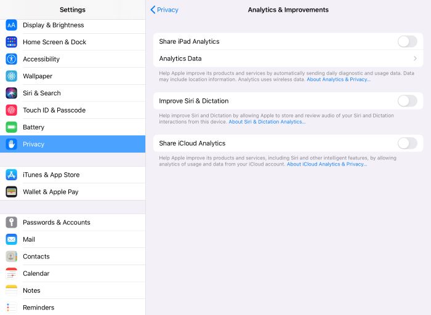The height and width of the screenshot is (315, 431).
Task: Tap the Reminders icon
Action: coord(11,308)
